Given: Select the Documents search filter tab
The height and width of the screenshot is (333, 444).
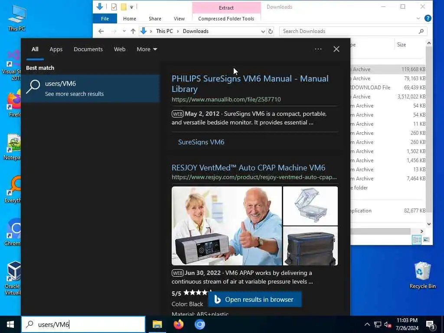Looking at the screenshot, I should pos(88,49).
